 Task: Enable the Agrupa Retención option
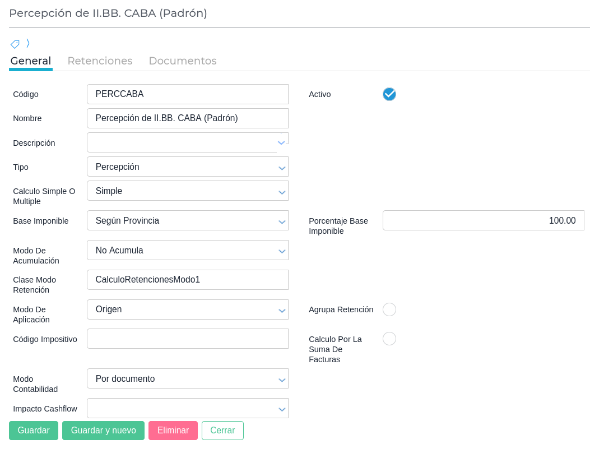(389, 309)
